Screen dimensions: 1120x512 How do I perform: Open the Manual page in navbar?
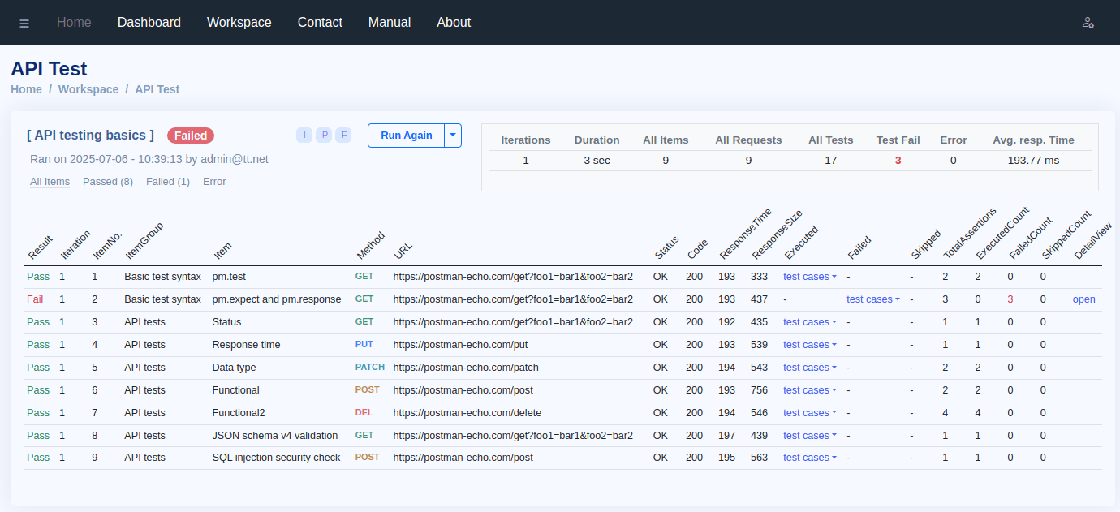390,23
